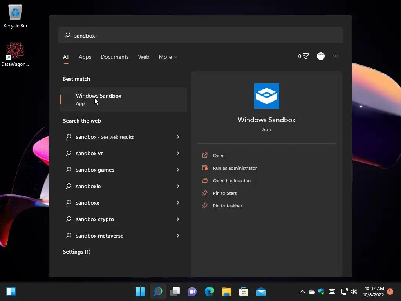Click the volume speaker tray icon
The width and height of the screenshot is (401, 301).
click(x=354, y=292)
